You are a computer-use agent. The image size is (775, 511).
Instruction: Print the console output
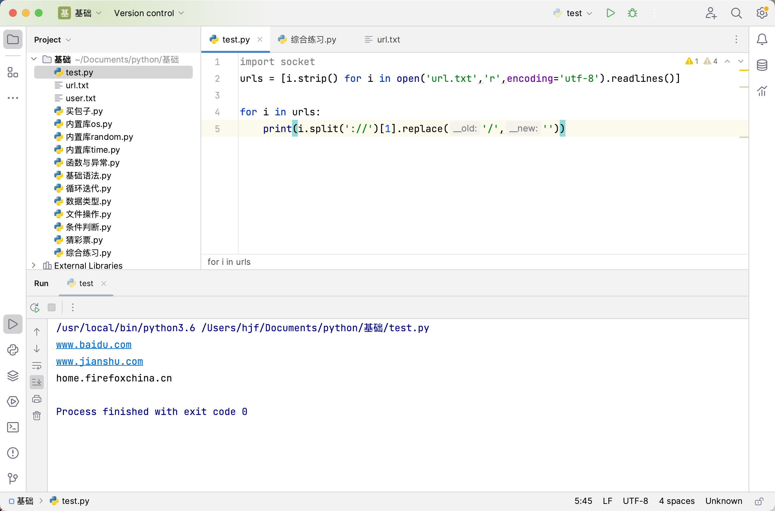tap(37, 399)
